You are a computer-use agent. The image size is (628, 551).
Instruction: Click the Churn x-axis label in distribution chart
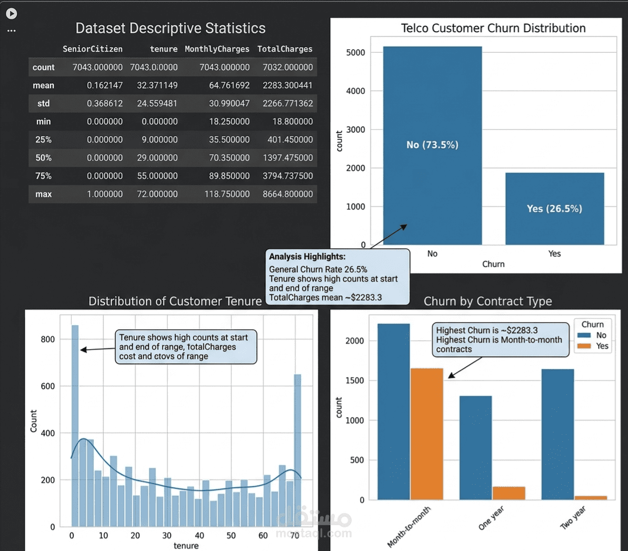tap(493, 264)
